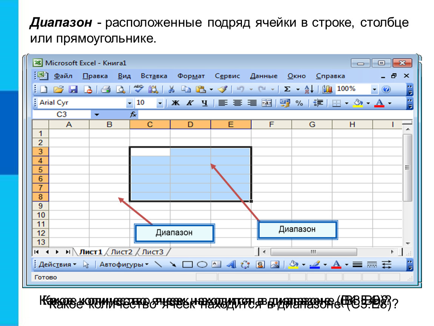Open the Правка menu

(x=95, y=76)
